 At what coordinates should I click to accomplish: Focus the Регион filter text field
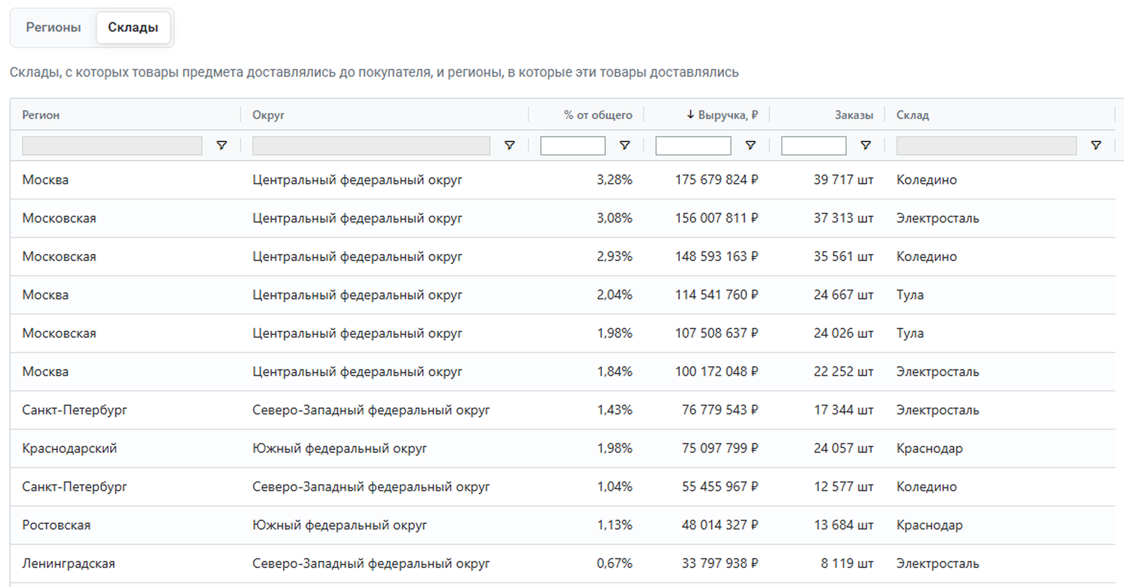click(x=112, y=146)
